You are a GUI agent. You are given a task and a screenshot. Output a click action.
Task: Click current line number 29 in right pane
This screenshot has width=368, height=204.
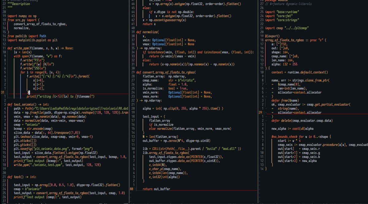[260, 113]
